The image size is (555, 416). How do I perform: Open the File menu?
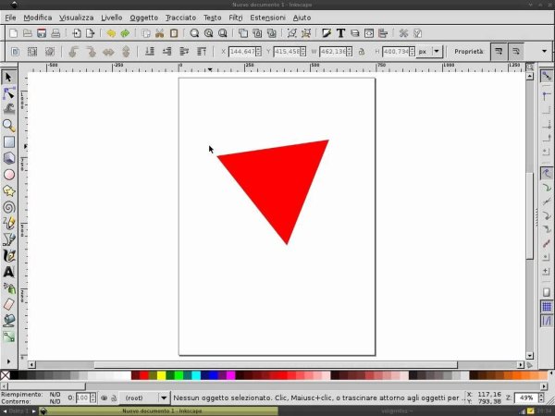[x=10, y=18]
